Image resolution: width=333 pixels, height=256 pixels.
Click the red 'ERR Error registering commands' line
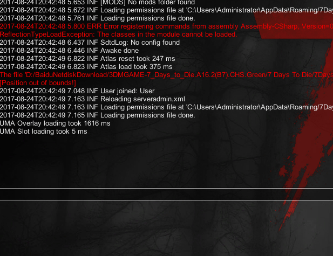[166, 26]
